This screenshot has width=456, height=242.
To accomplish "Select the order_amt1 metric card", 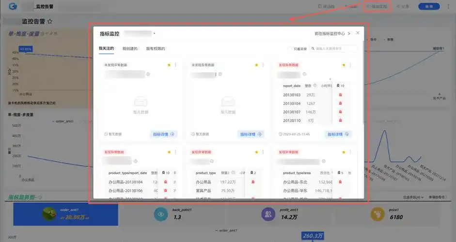I will click(65, 214).
